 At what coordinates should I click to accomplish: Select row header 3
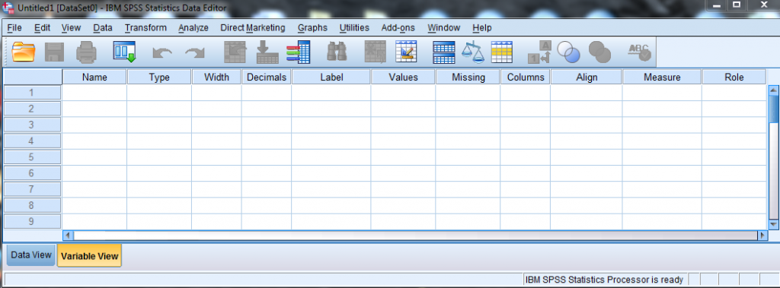[x=32, y=125]
